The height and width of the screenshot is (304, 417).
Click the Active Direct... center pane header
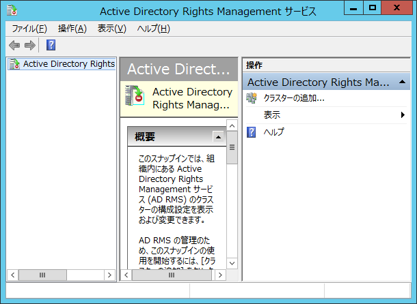tap(179, 69)
